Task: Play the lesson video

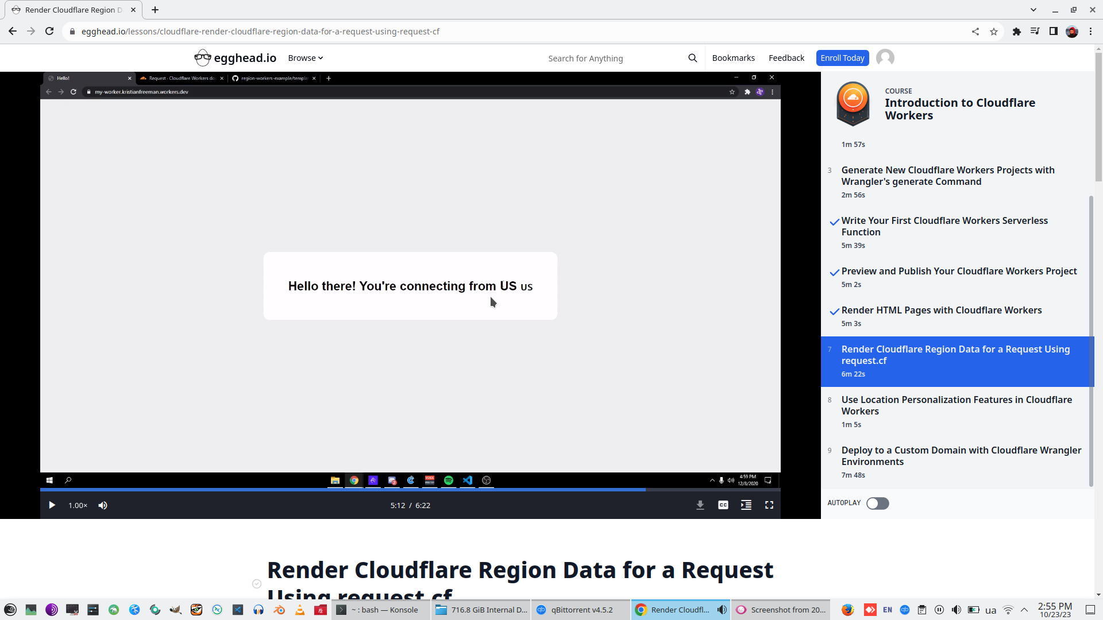Action: (x=52, y=505)
